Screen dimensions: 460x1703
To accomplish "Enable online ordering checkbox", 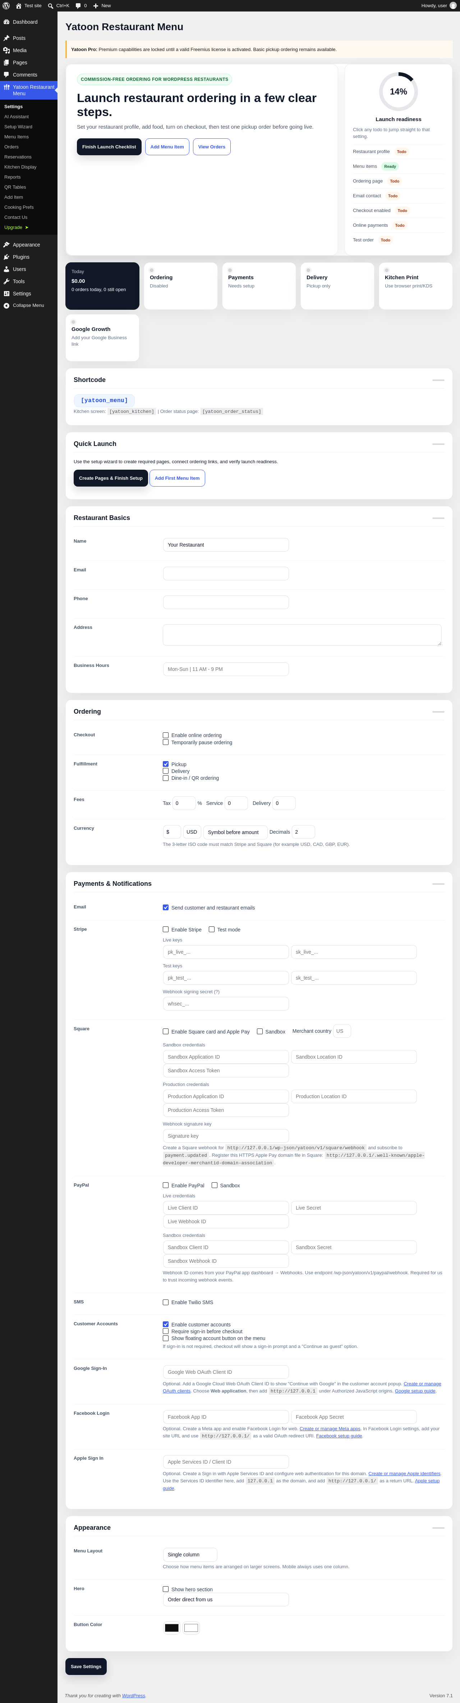I will click(x=166, y=735).
